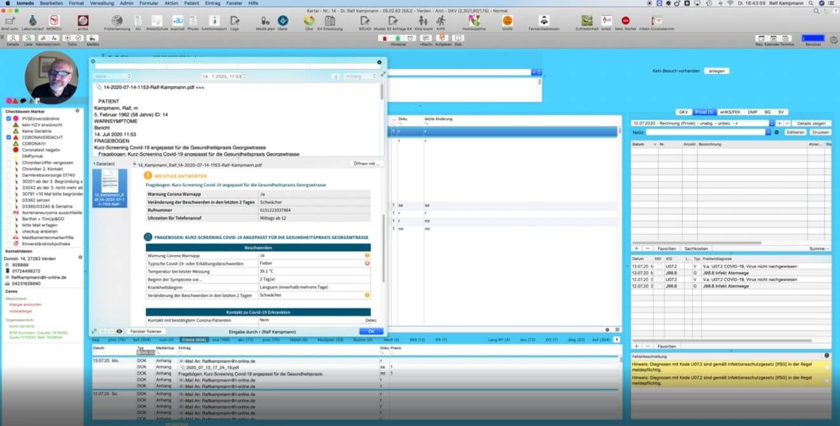Click the Medik.plan pill icon
Viewport: 840px width, 426px height.
(x=265, y=21)
